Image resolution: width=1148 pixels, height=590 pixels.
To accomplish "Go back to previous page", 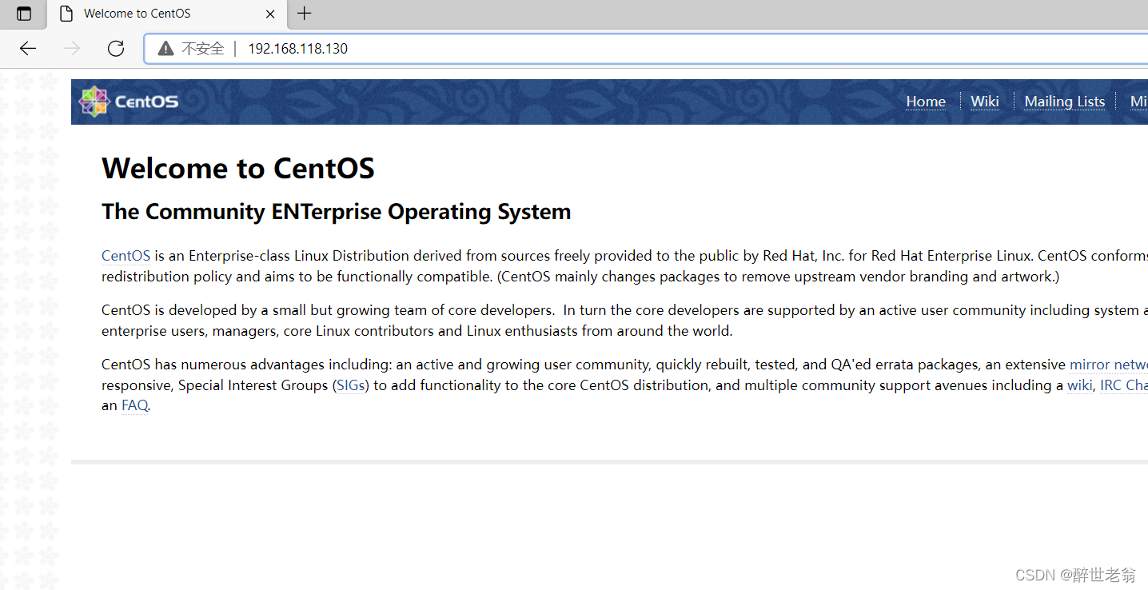I will coord(28,48).
